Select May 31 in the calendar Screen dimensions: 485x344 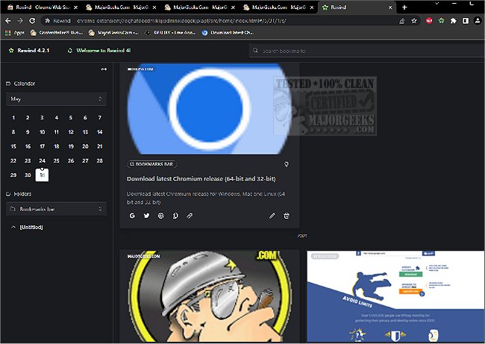coord(42,175)
